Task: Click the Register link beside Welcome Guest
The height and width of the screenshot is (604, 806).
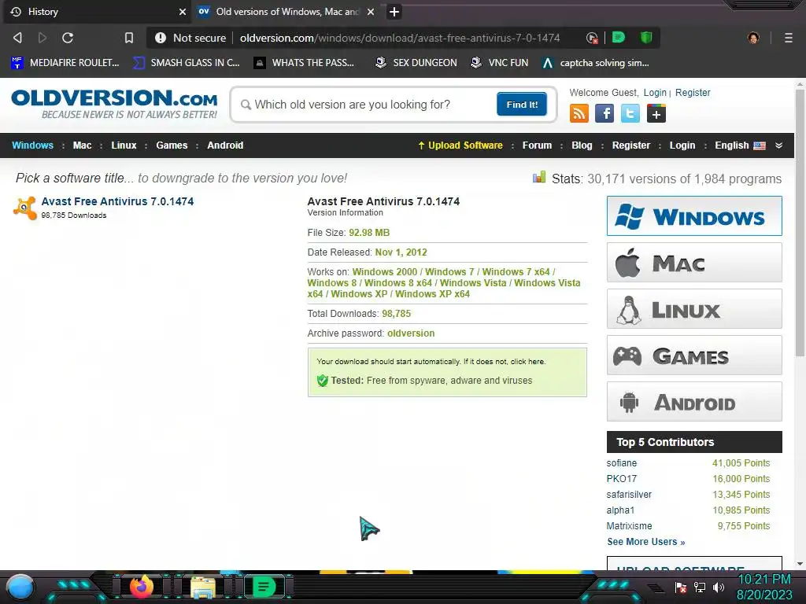Action: click(x=693, y=93)
